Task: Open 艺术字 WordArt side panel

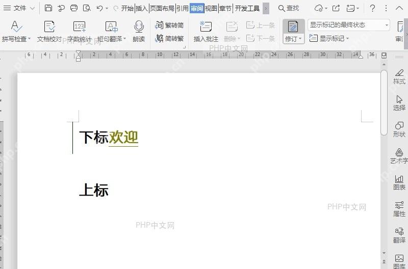Action: click(399, 156)
